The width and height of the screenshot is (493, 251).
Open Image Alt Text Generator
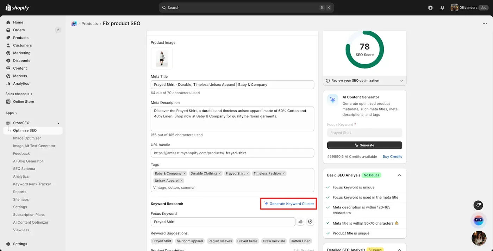(34, 146)
